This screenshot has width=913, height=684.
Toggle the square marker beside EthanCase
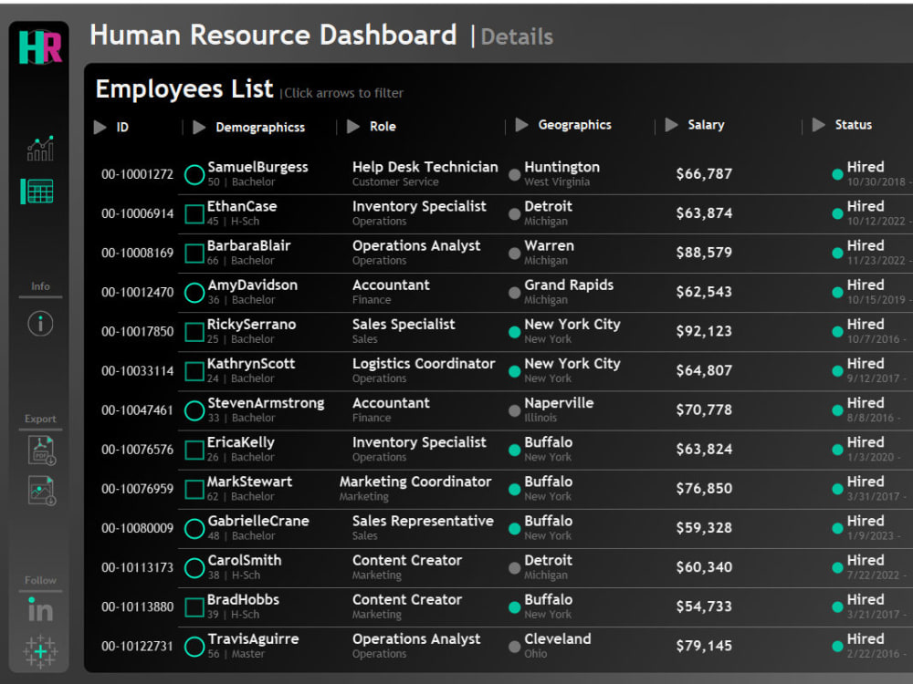coord(193,213)
